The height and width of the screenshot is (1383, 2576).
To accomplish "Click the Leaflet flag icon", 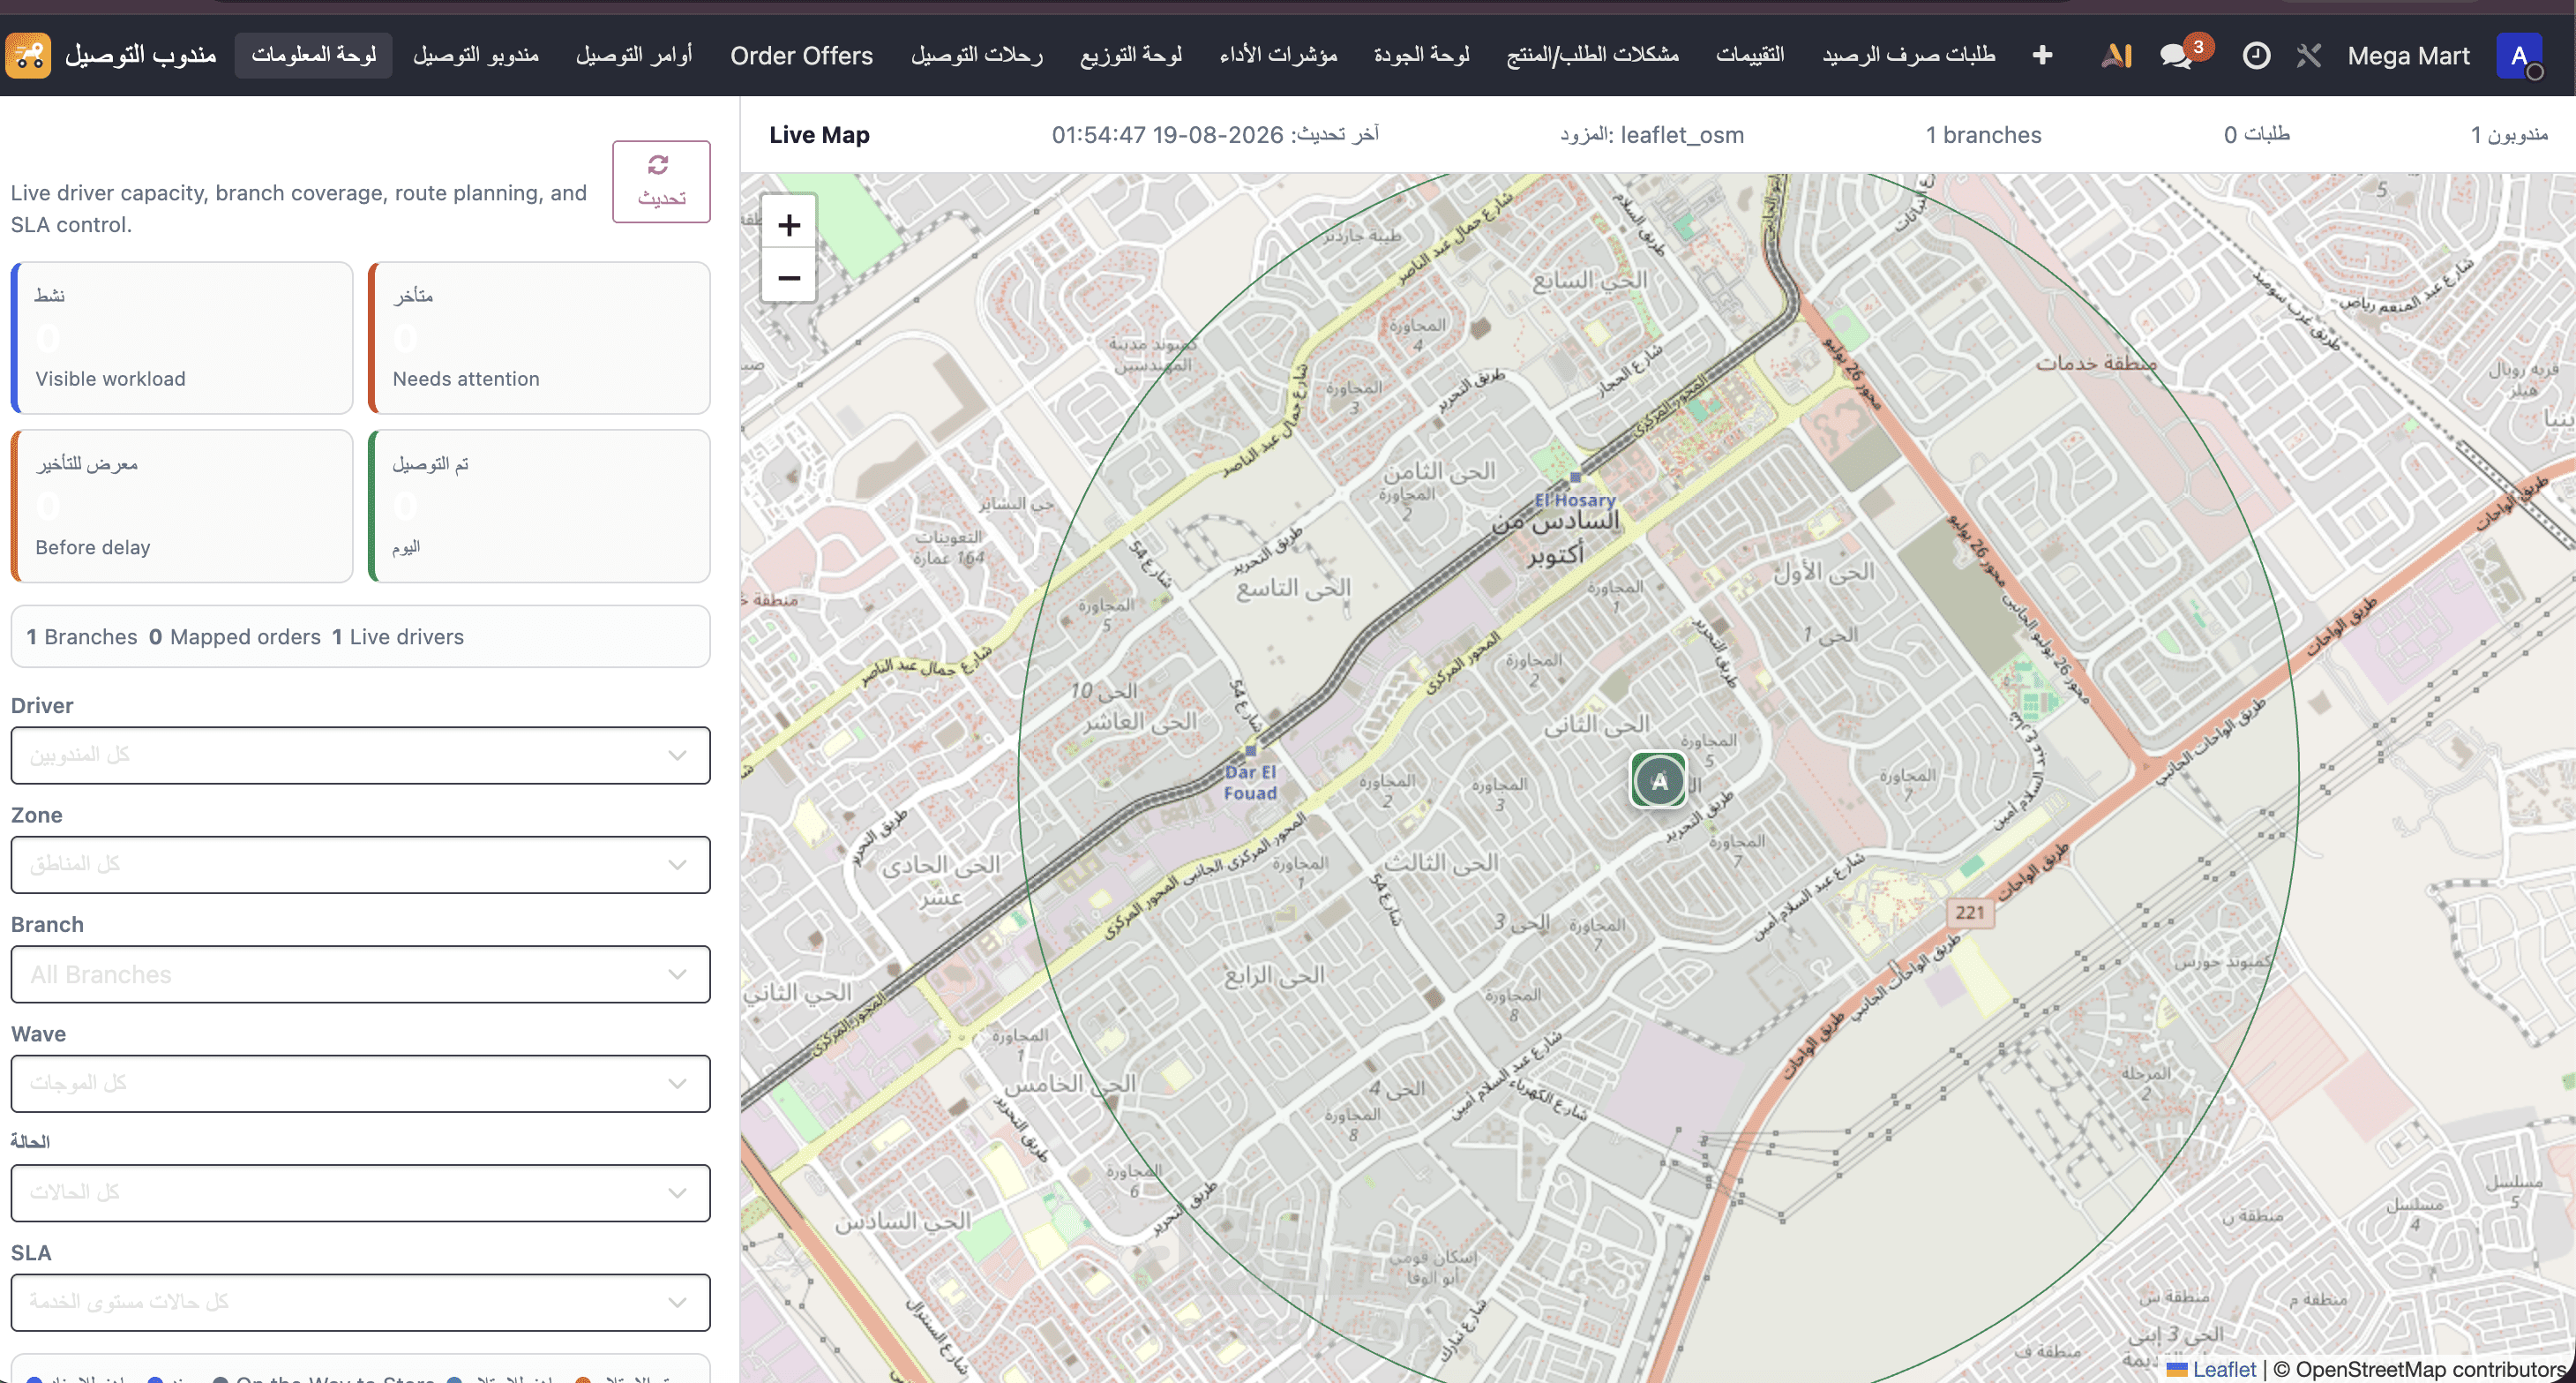I will (x=2177, y=1369).
